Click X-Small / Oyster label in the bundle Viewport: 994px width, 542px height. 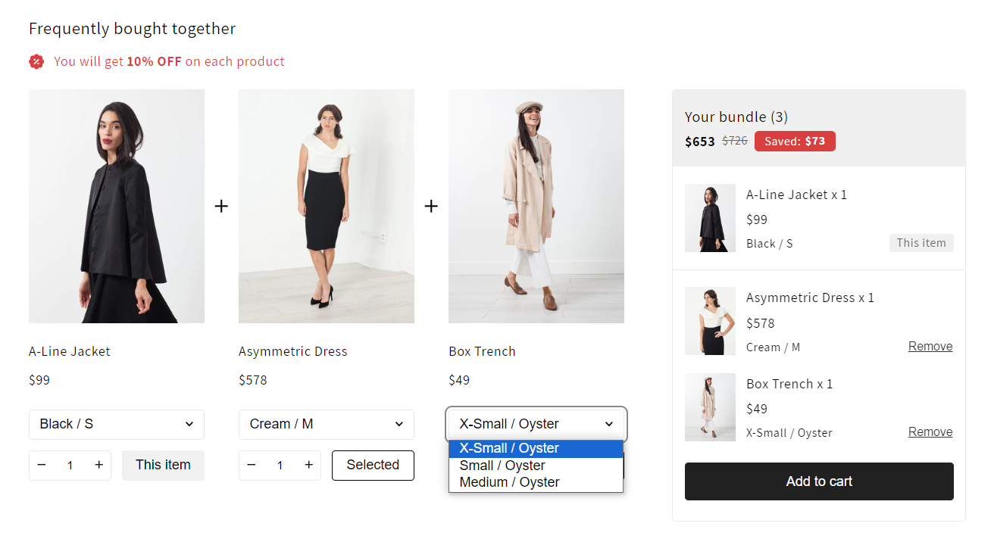789,433
